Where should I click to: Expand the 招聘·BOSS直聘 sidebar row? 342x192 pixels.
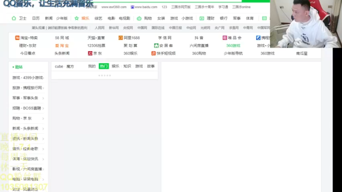pyautogui.click(x=28, y=108)
